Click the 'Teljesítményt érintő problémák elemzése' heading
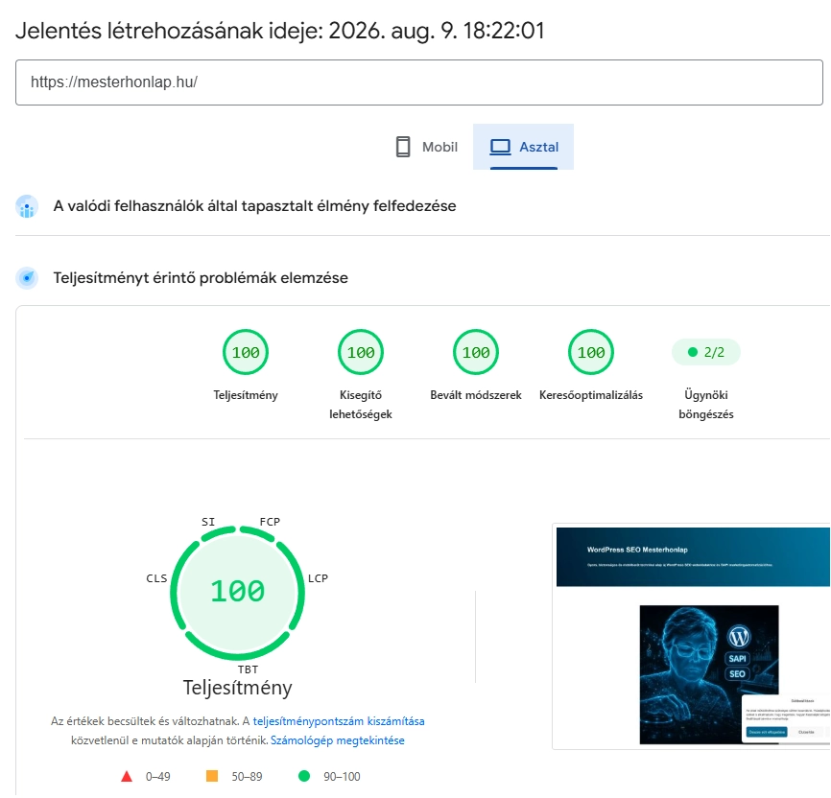 (x=201, y=278)
